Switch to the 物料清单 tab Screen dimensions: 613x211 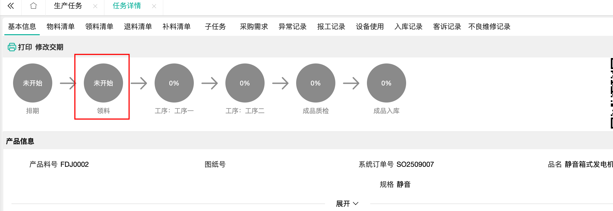click(61, 27)
